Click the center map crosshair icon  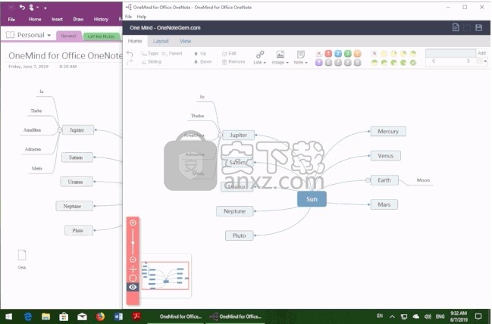133,269
